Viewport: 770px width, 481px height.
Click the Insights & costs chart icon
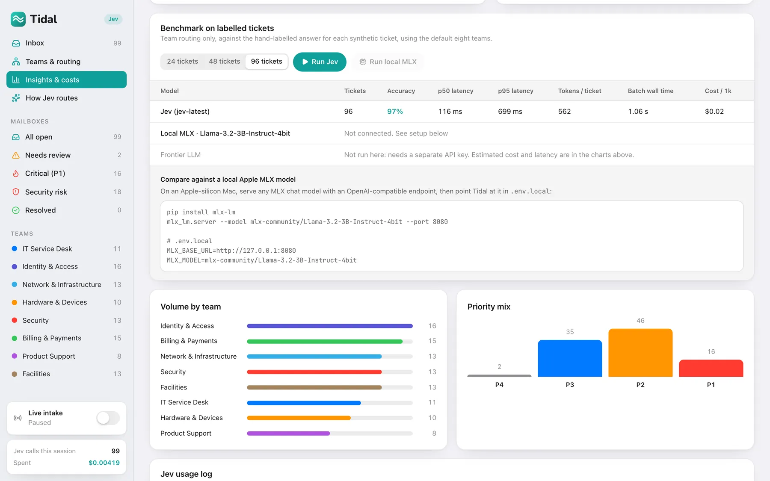pyautogui.click(x=16, y=80)
